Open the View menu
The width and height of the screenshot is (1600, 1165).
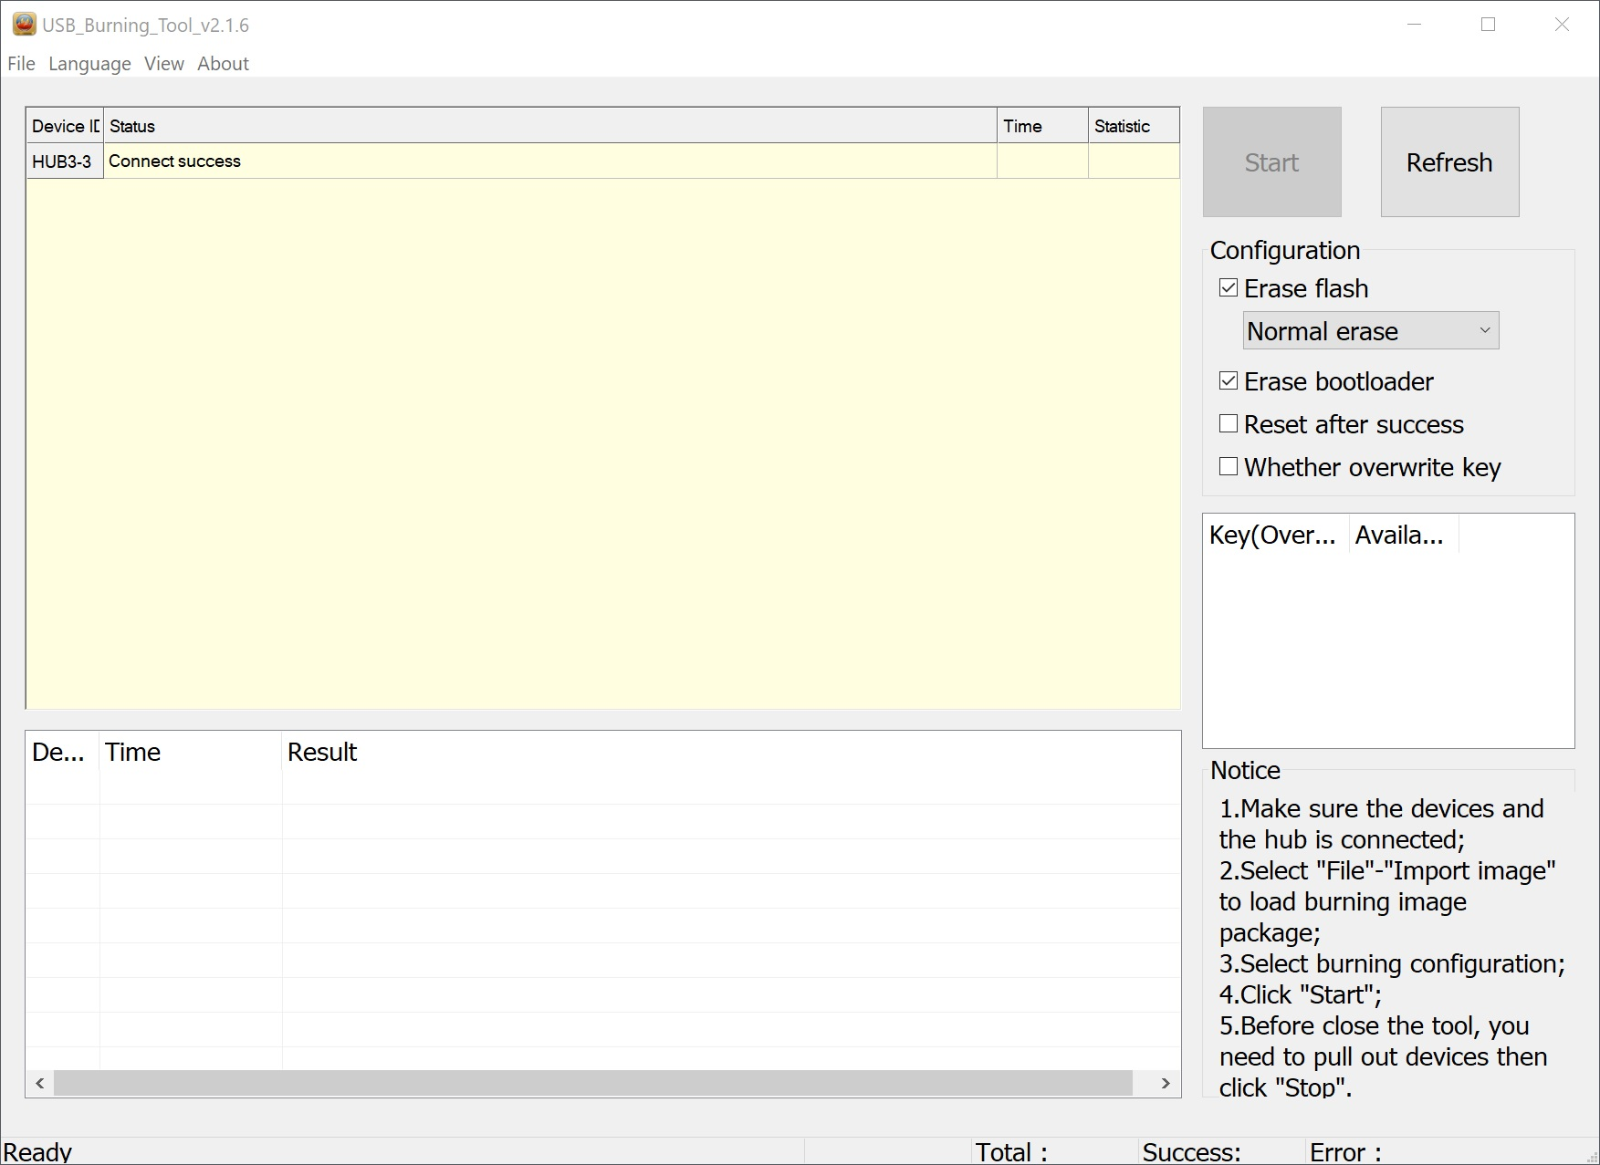[163, 64]
